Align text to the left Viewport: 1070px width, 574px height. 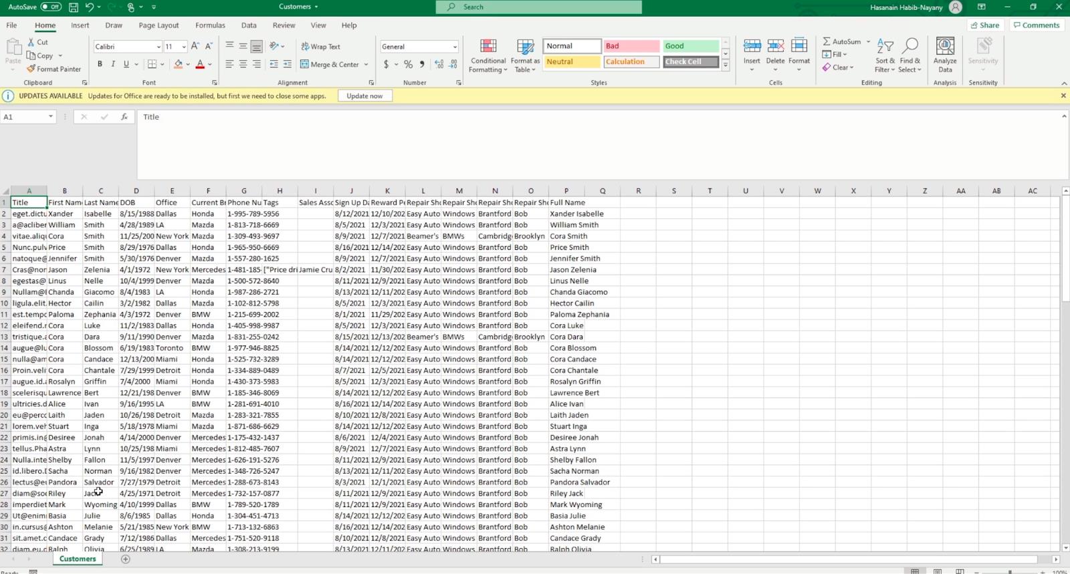click(229, 64)
